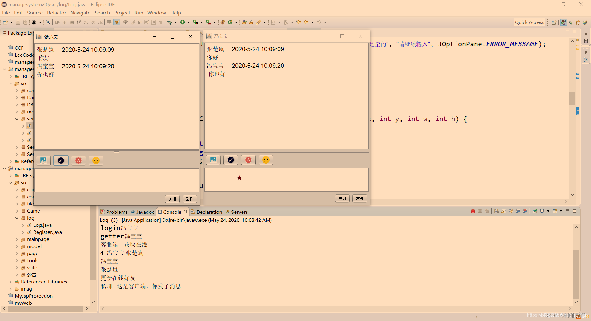The height and width of the screenshot is (321, 591).
Task: Open the Open Console dropdown arrow
Action: click(x=561, y=211)
